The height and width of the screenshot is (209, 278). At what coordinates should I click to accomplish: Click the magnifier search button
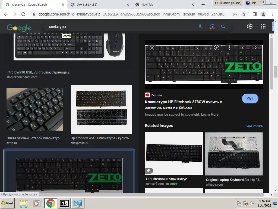click(x=223, y=27)
